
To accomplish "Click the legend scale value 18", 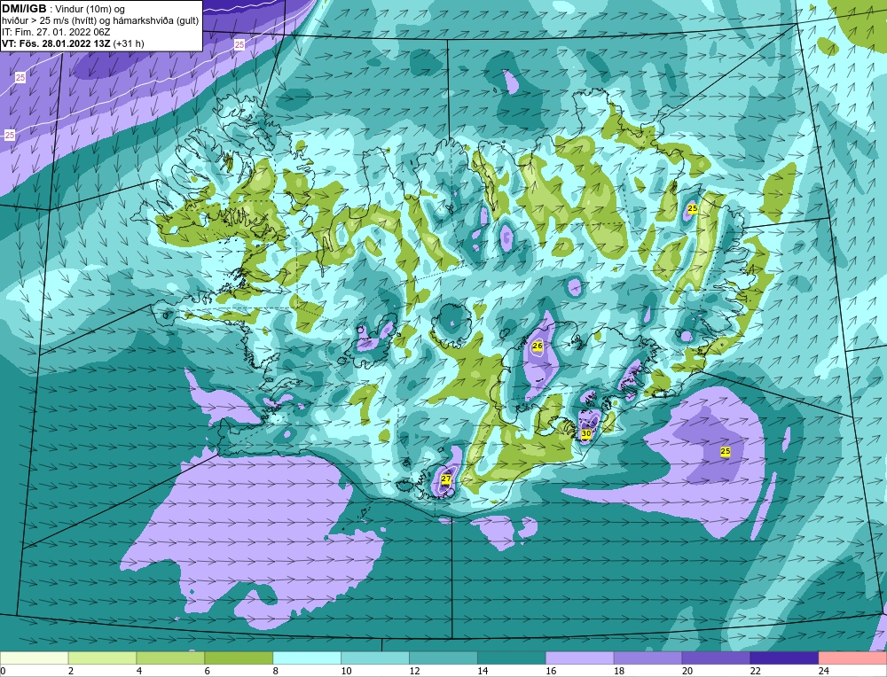I will [x=619, y=672].
